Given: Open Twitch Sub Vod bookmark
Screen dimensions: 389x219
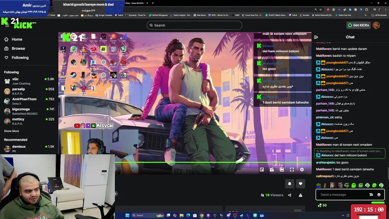Looking at the screenshot, I should pyautogui.click(x=343, y=15).
